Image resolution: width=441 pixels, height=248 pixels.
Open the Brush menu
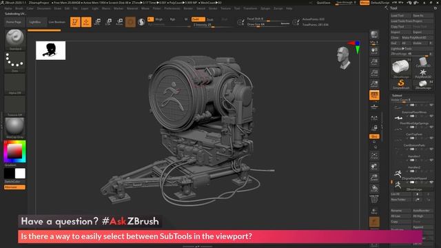(19, 8)
